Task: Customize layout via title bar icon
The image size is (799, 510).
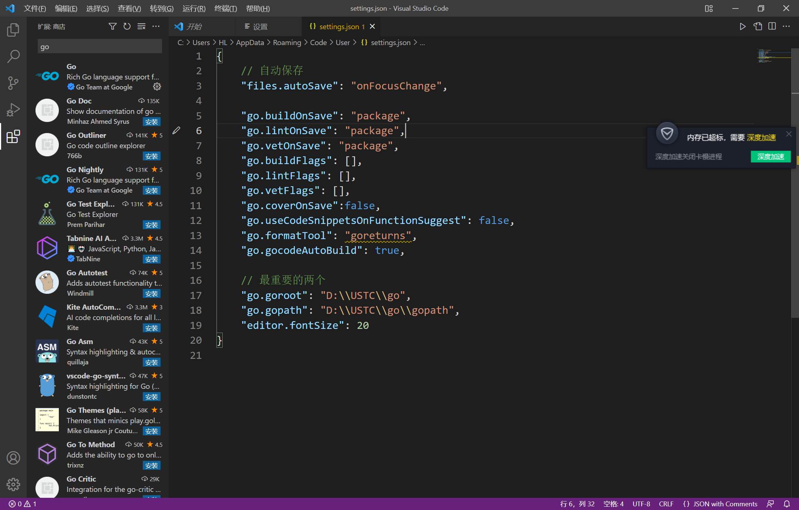Action: [x=709, y=8]
